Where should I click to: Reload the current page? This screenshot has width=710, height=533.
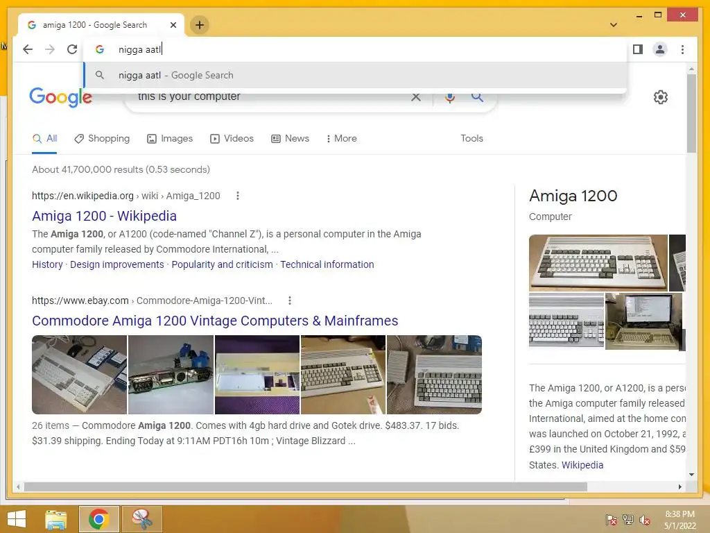[72, 49]
